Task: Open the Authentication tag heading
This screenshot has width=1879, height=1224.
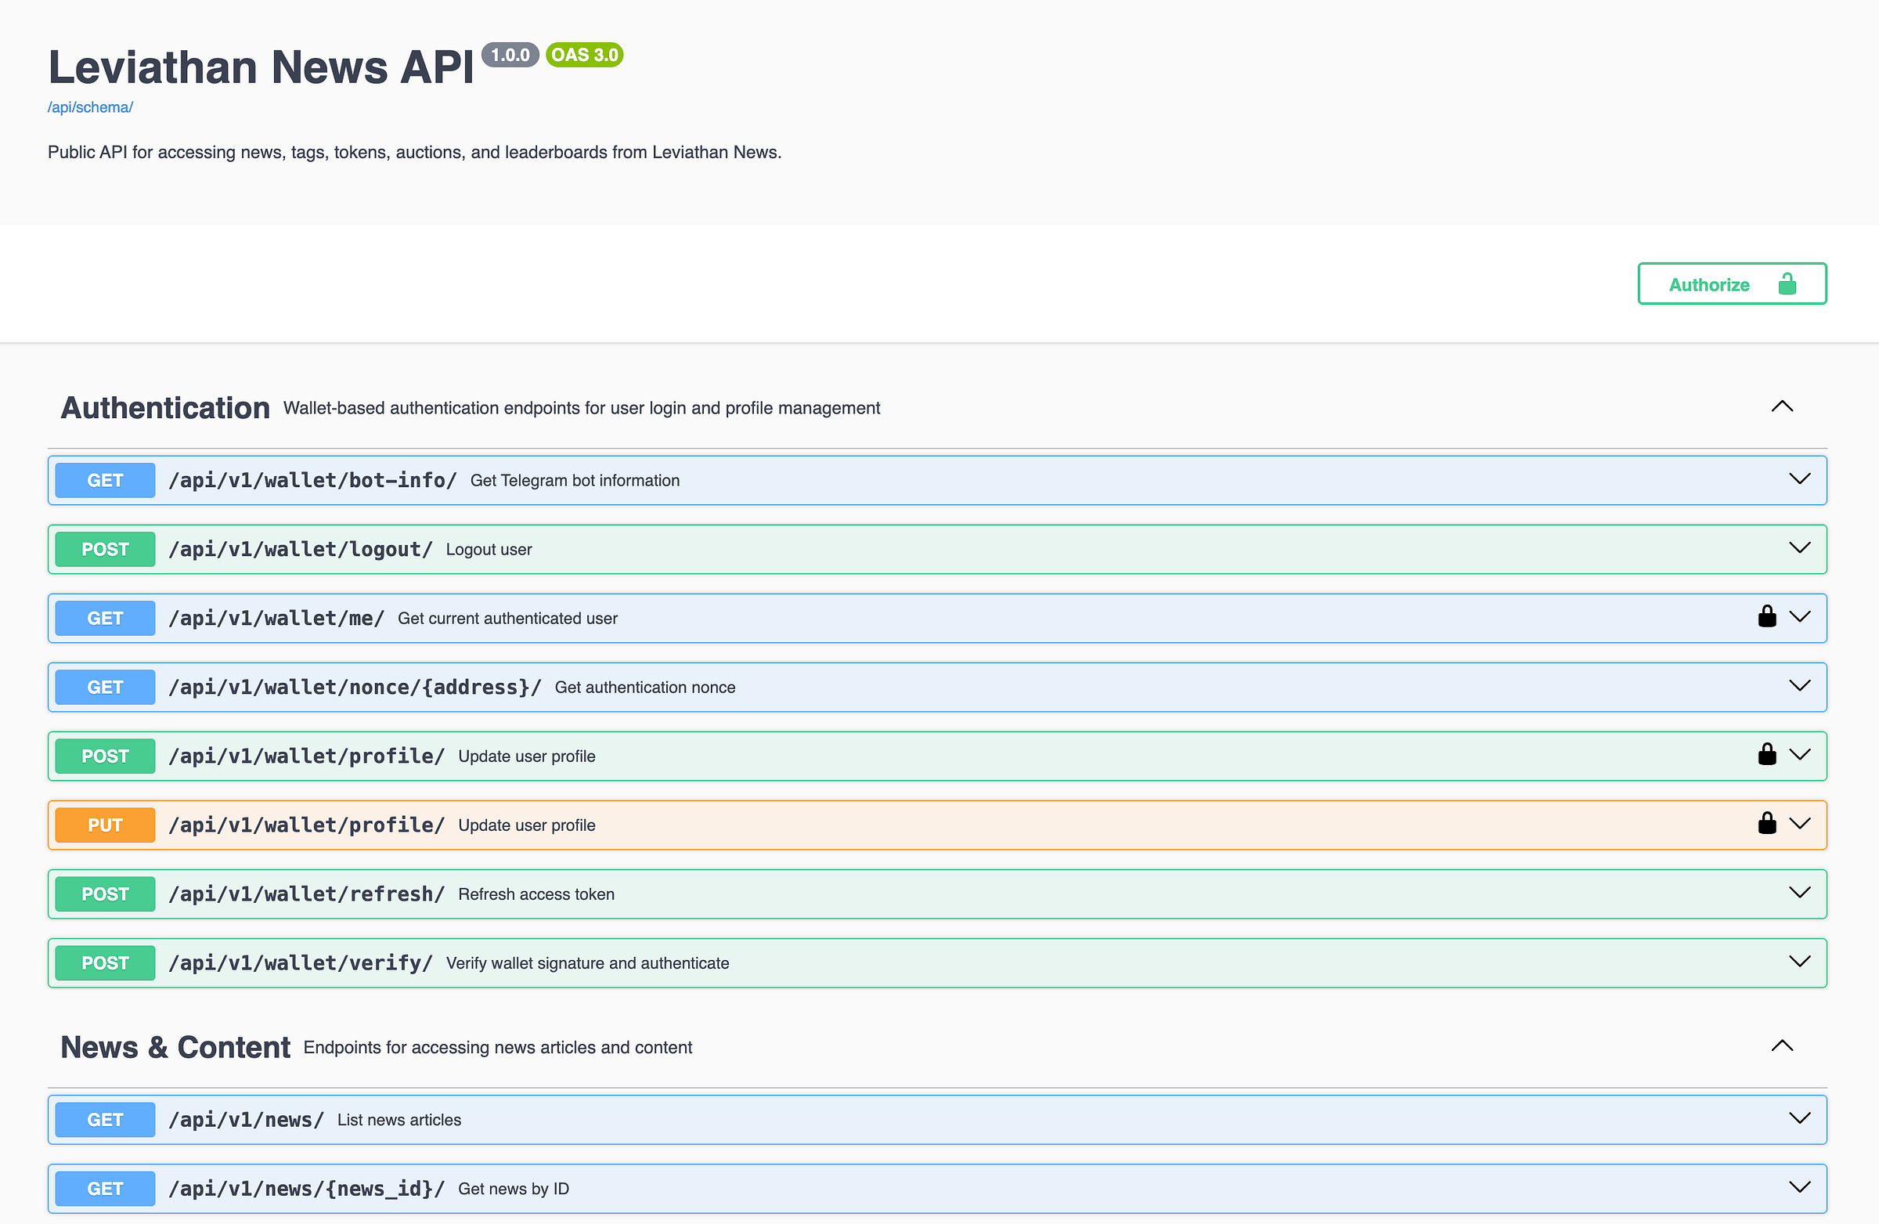Action: point(165,408)
